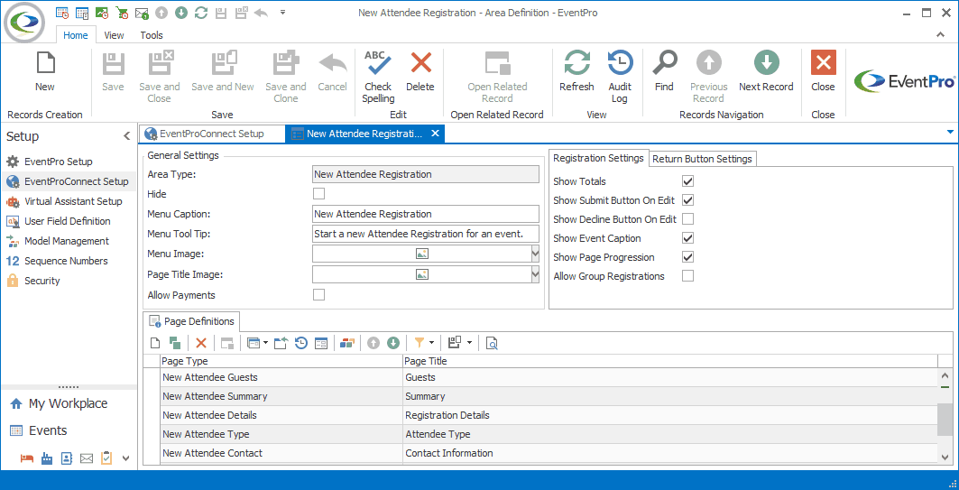Click the colored blocks icon in Page Definitions toolbar
Image resolution: width=959 pixels, height=490 pixels.
[x=347, y=343]
